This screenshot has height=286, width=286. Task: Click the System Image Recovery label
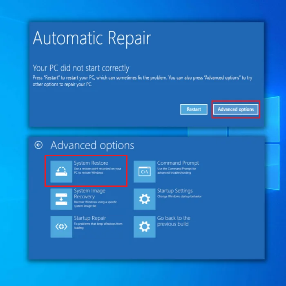pyautogui.click(x=89, y=194)
